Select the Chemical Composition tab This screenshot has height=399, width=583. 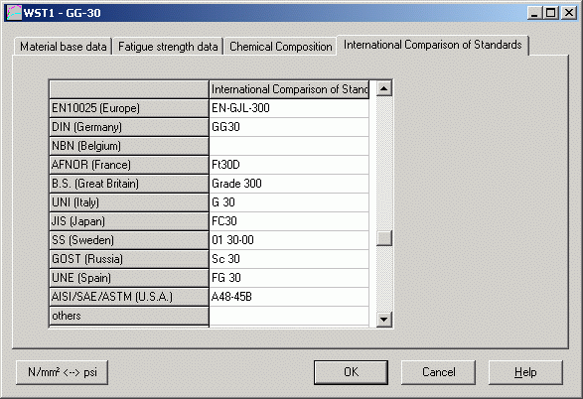(x=281, y=47)
